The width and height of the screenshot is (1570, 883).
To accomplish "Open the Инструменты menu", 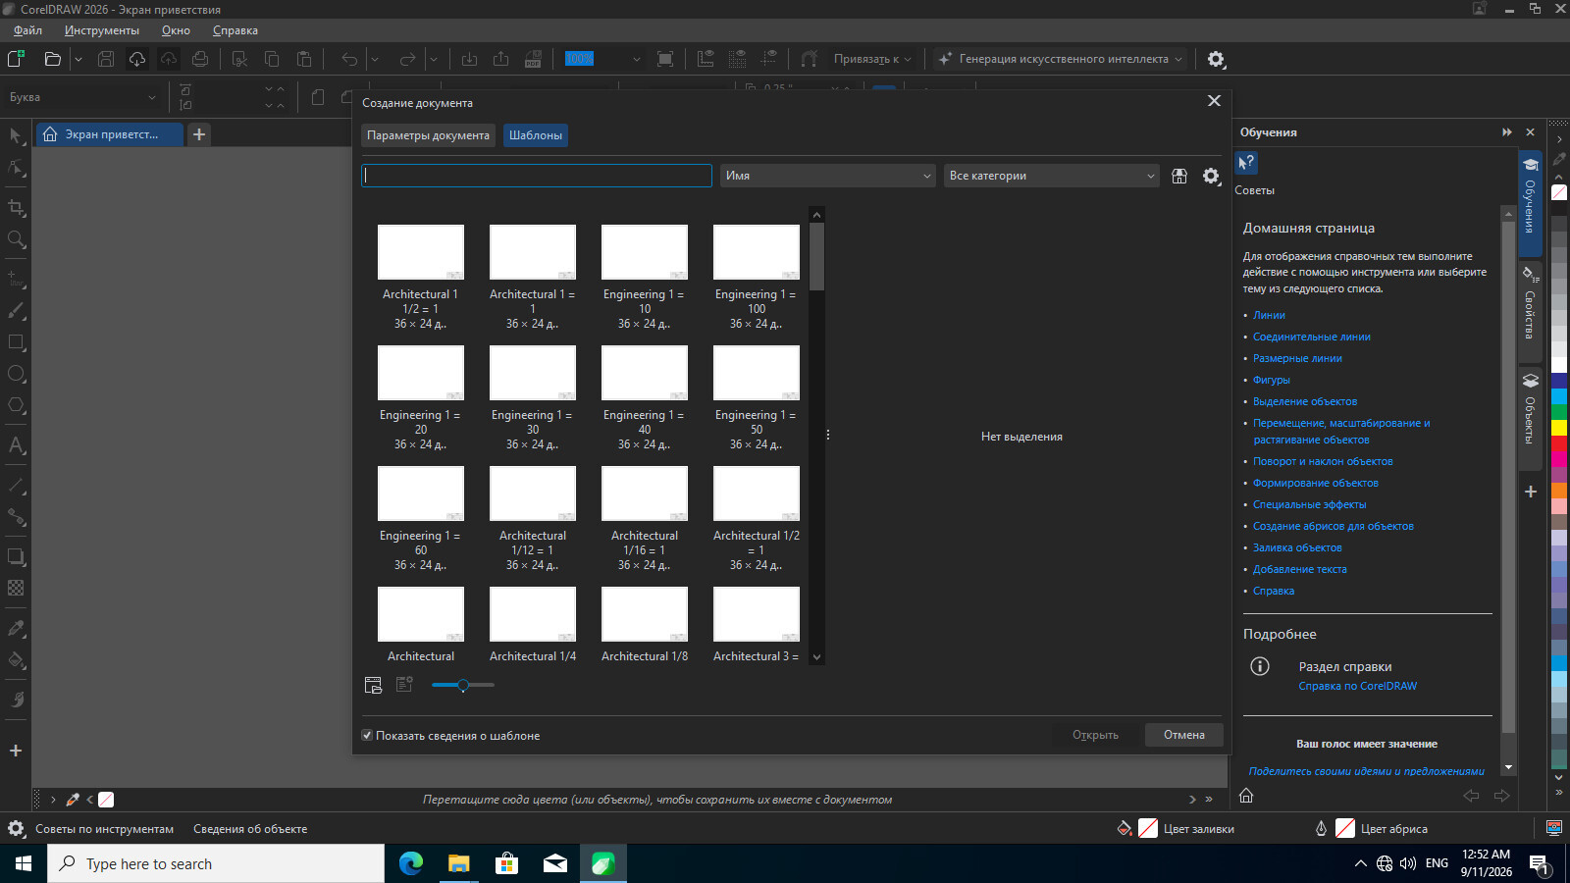I will coord(102,30).
